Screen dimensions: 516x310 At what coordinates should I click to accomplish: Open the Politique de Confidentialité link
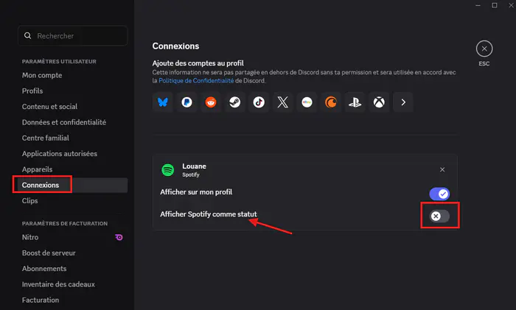tap(196, 80)
